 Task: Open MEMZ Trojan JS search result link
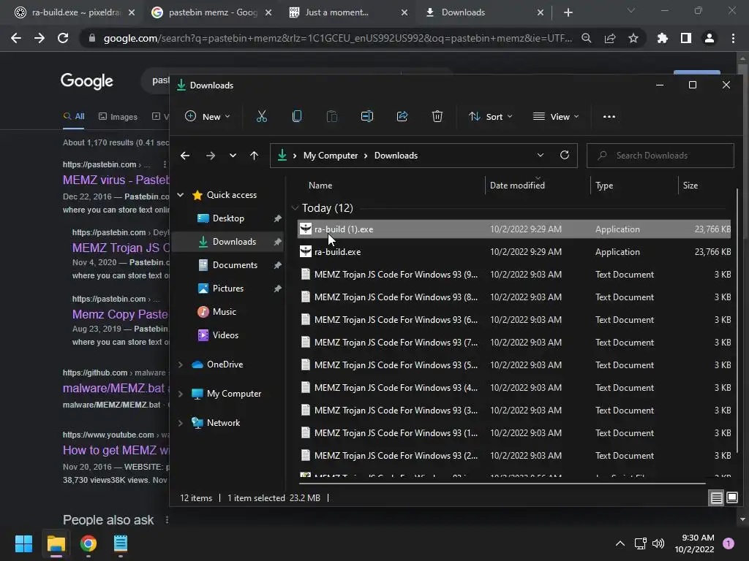click(x=121, y=248)
